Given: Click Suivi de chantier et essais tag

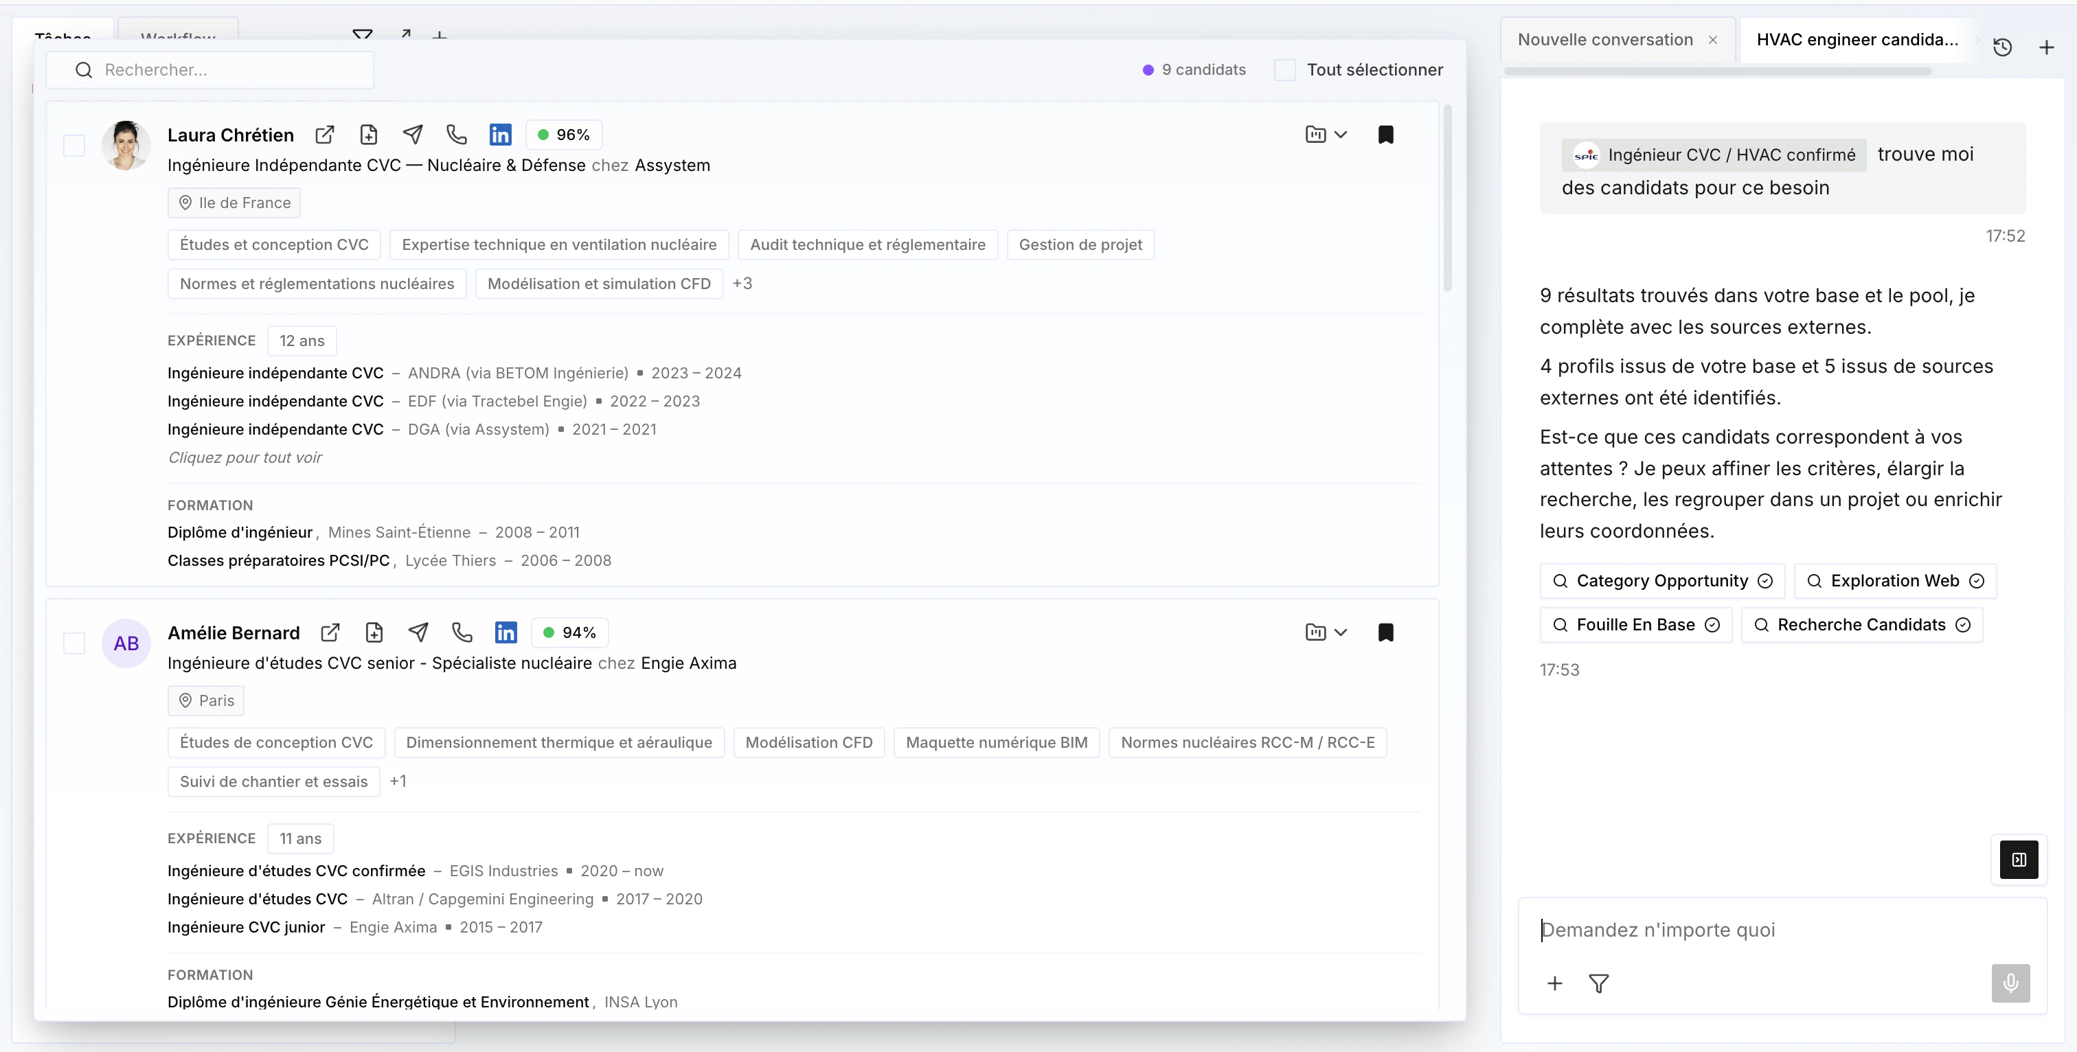Looking at the screenshot, I should tap(274, 782).
